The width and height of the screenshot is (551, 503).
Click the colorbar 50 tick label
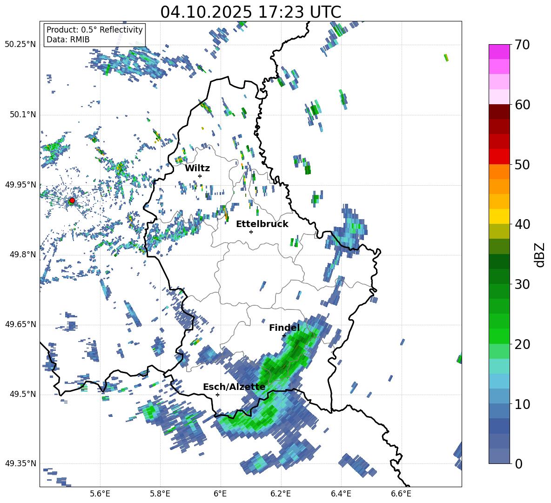coord(522,164)
